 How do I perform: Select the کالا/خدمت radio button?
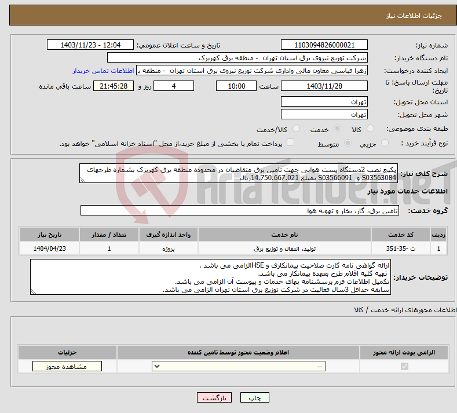coord(296,129)
